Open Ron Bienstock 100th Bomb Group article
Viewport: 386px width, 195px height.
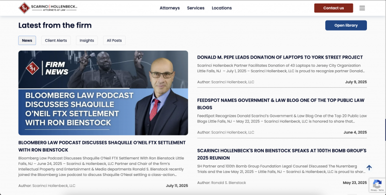point(281,154)
